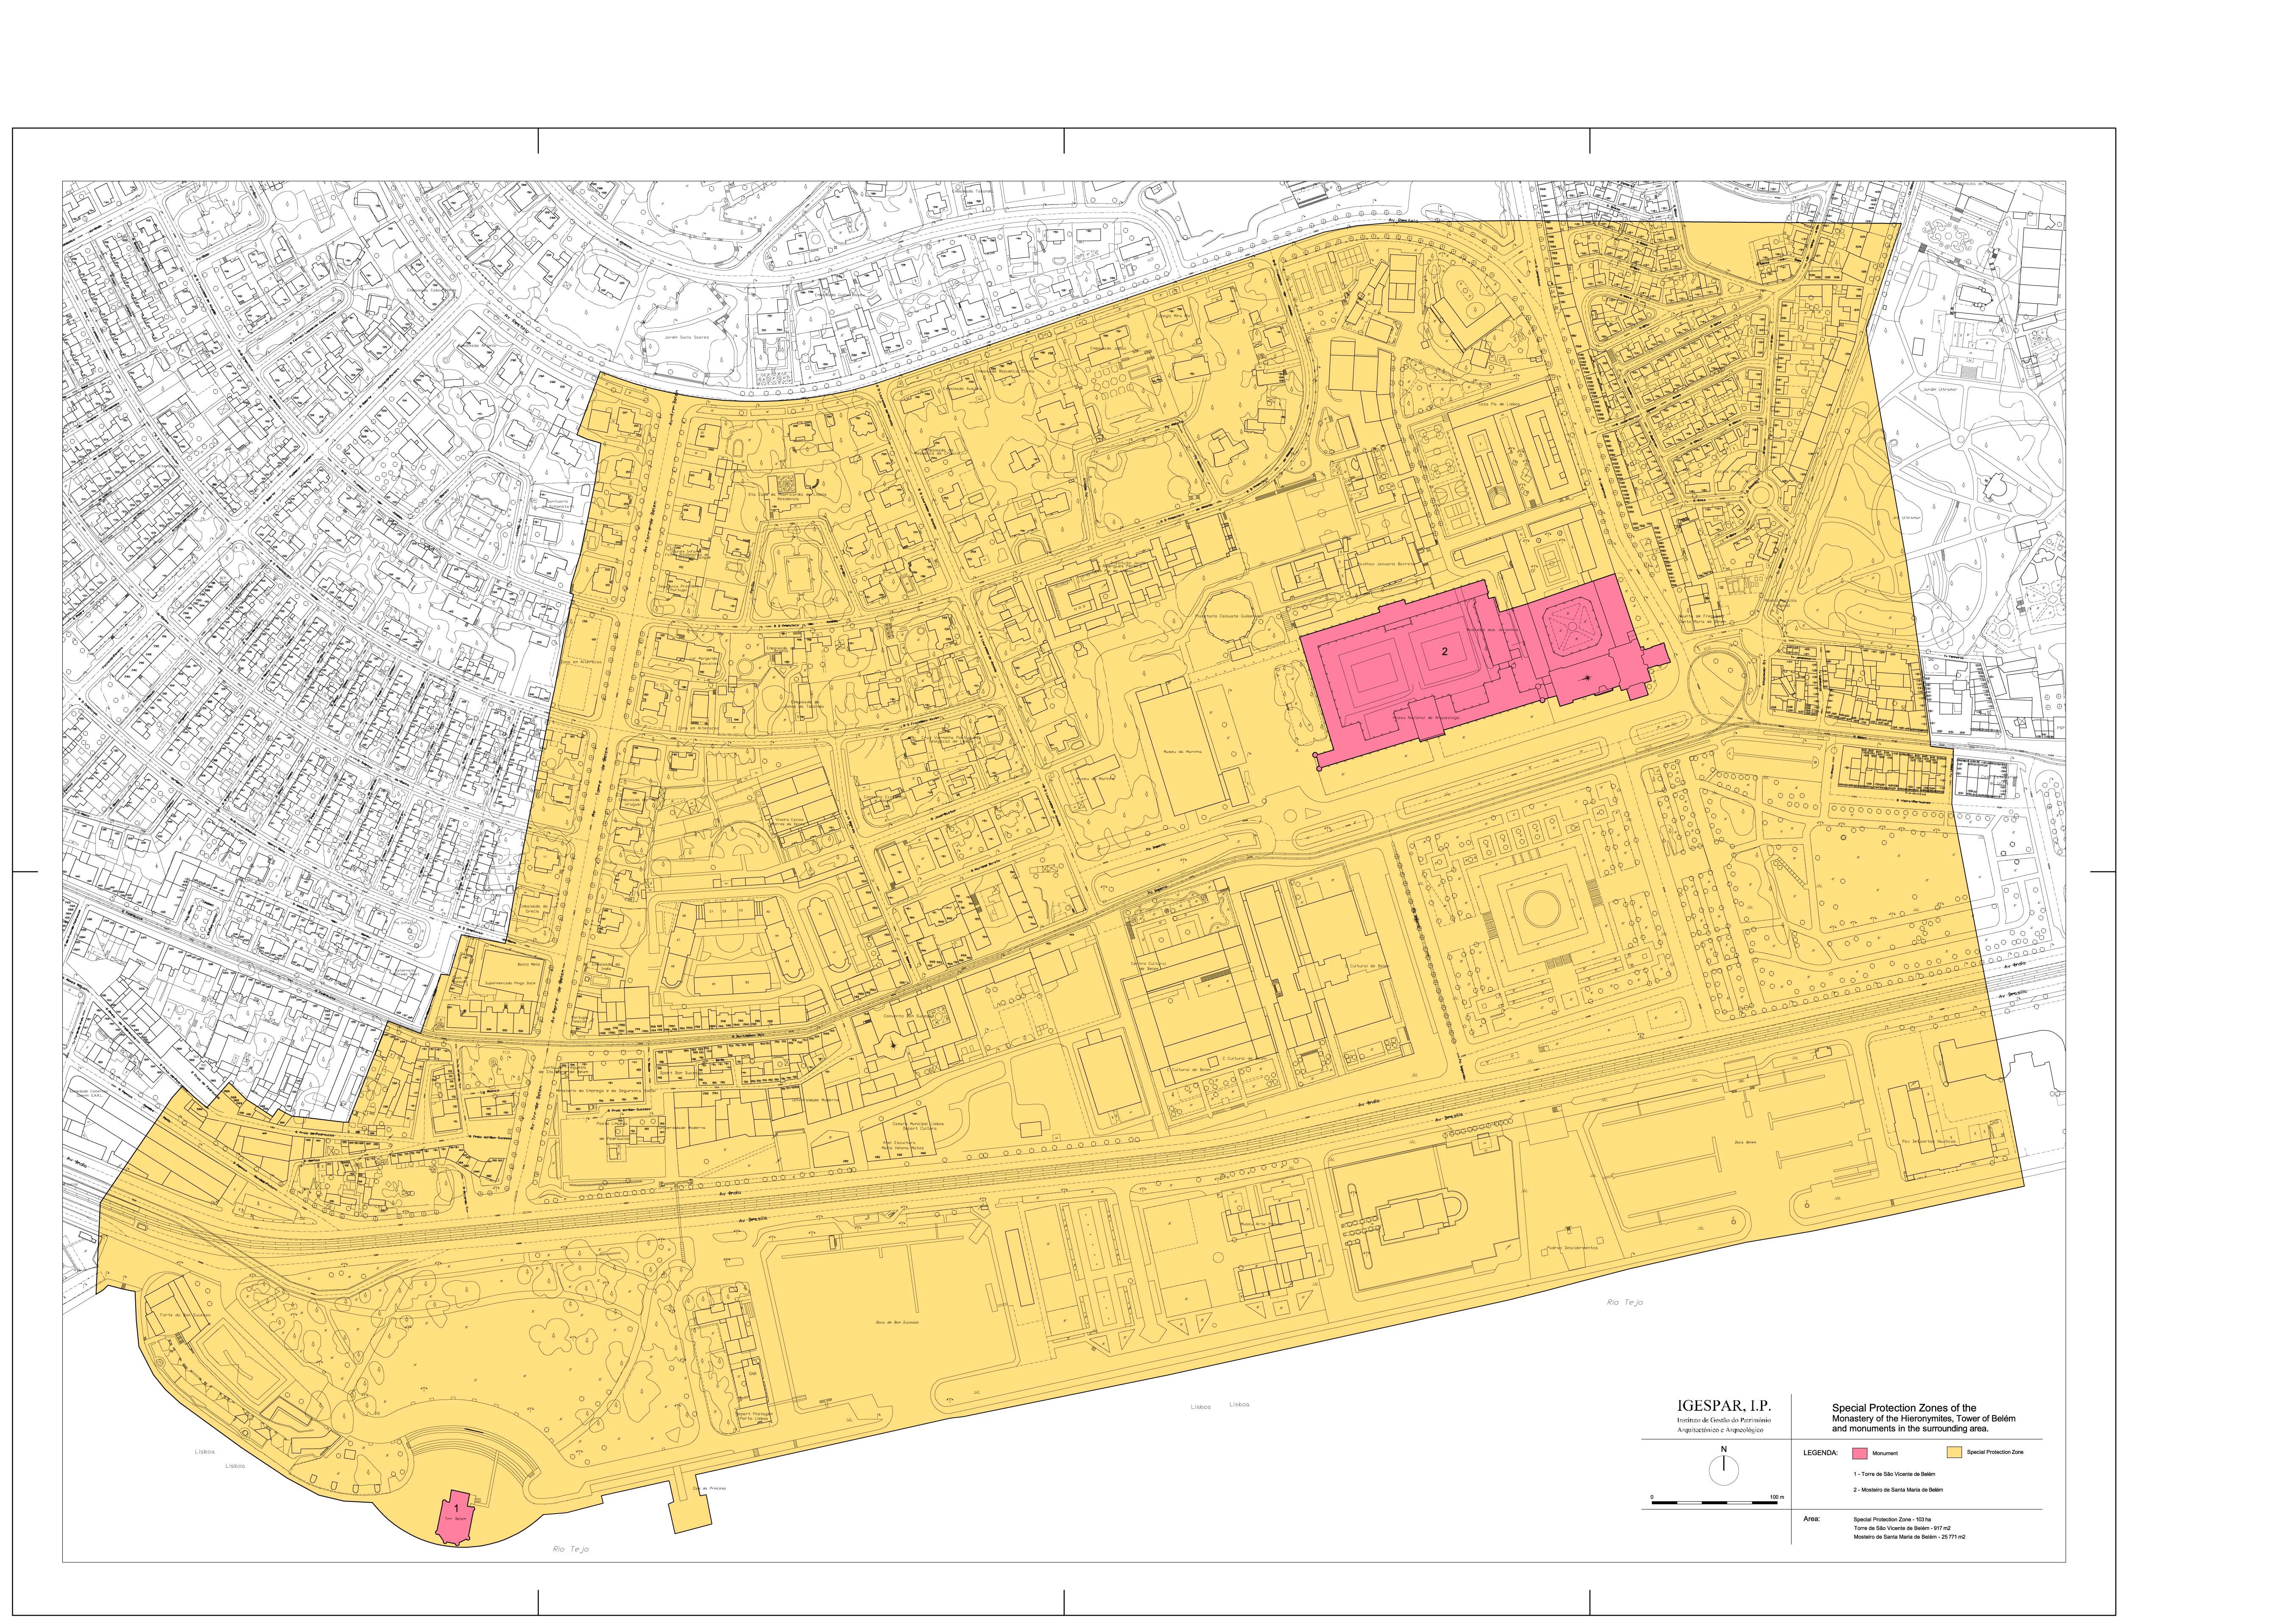Click 'and monuments in the surrounding area.' line
The image size is (2296, 1623).
(x=1911, y=1429)
